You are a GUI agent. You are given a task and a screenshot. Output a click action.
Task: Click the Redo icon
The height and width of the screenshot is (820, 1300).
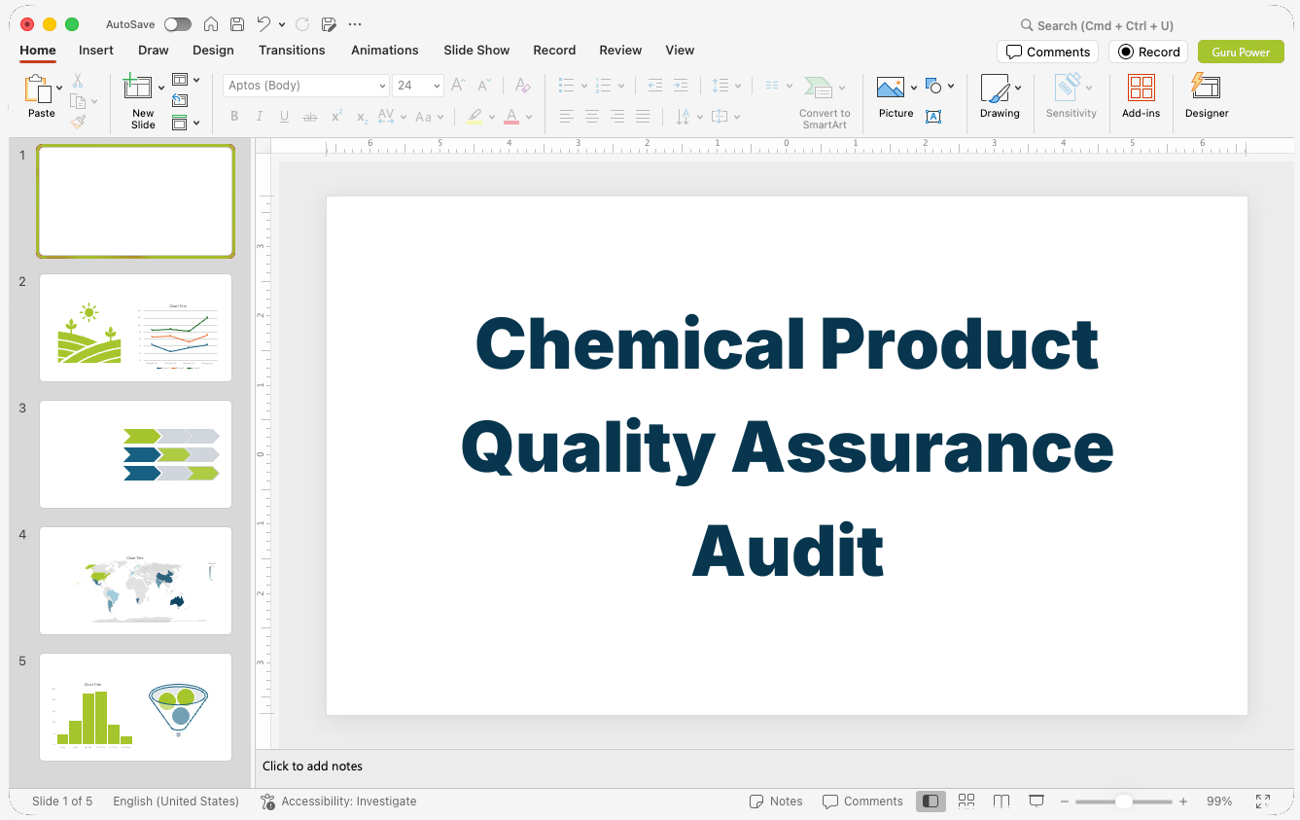pyautogui.click(x=302, y=24)
